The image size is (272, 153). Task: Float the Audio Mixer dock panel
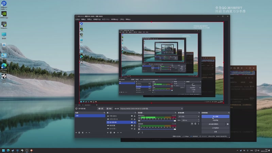tap(175, 113)
